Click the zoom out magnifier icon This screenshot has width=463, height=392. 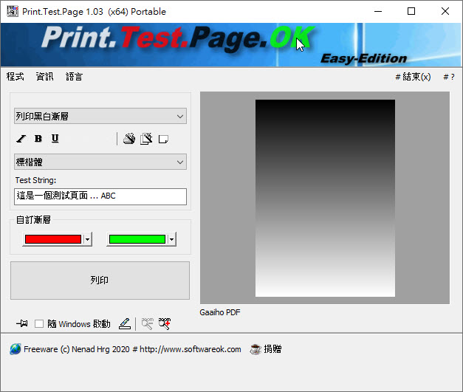[x=148, y=323]
